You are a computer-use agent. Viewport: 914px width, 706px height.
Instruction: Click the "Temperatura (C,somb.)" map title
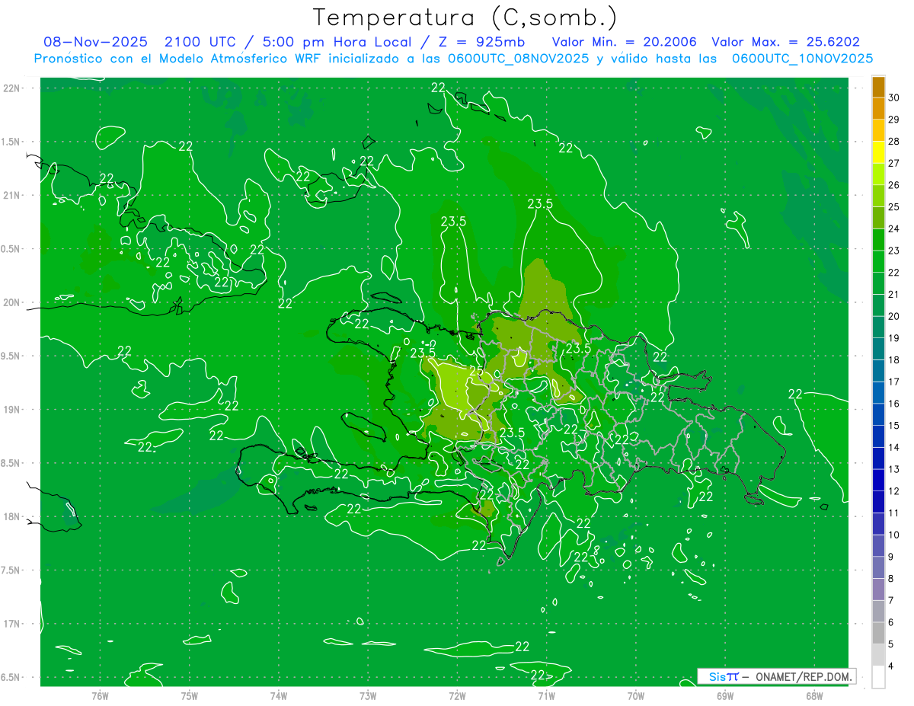(x=465, y=18)
